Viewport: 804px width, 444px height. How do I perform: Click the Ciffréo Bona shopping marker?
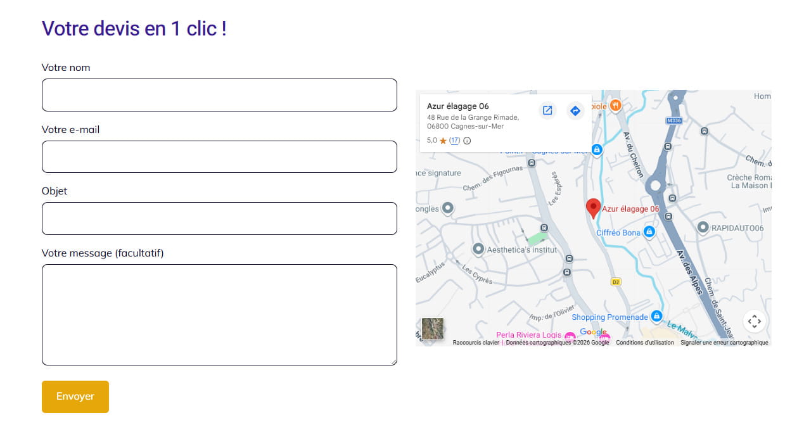pyautogui.click(x=649, y=232)
